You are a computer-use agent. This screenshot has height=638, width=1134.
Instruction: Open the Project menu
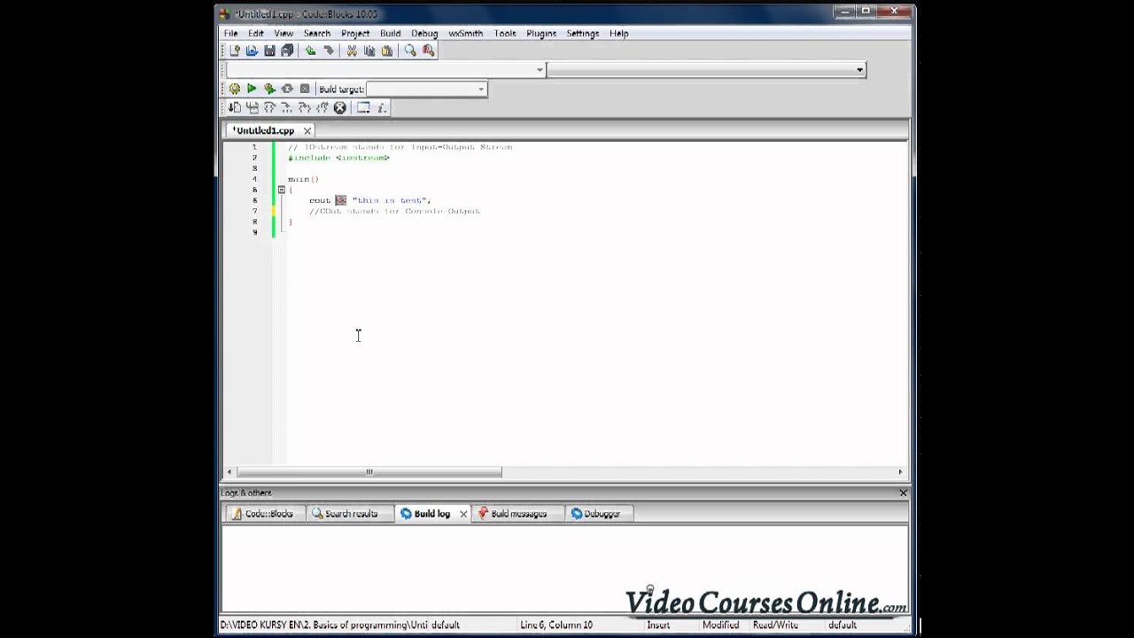[x=355, y=34]
